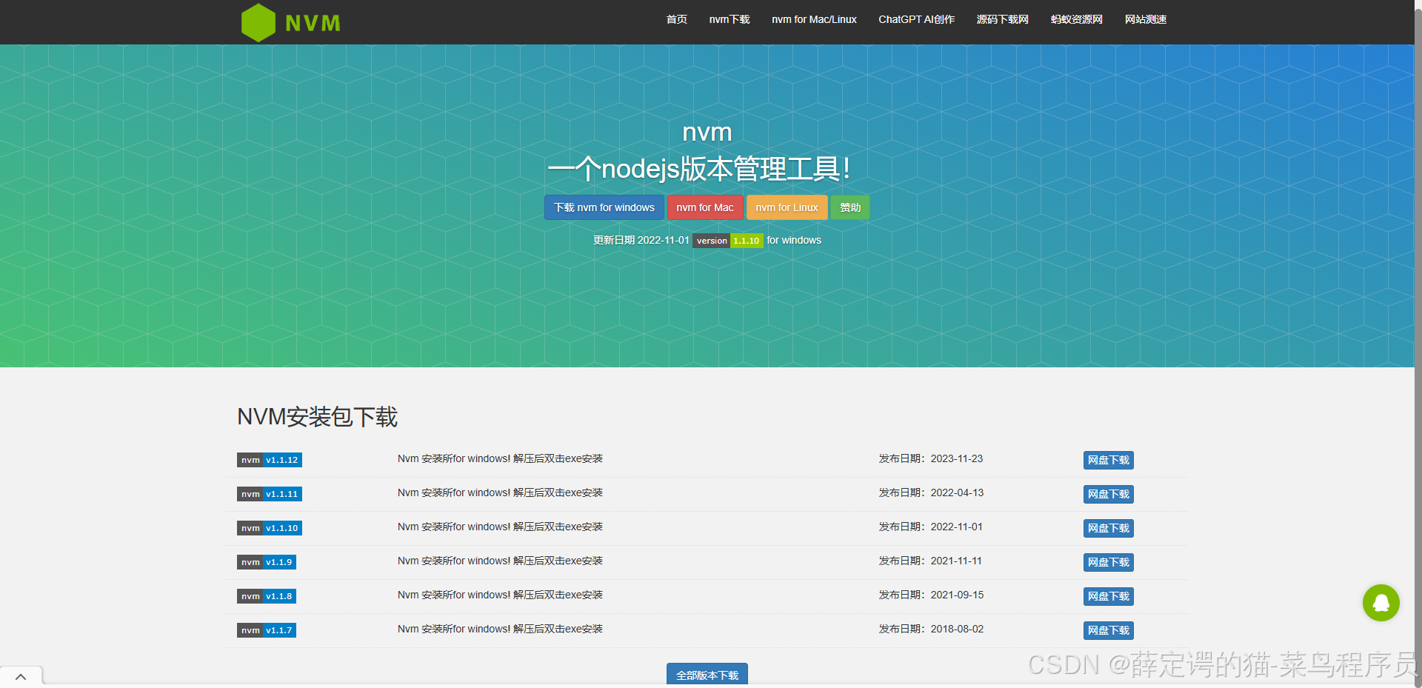
Task: Open the 网站测速 navigation link
Action: tap(1145, 20)
